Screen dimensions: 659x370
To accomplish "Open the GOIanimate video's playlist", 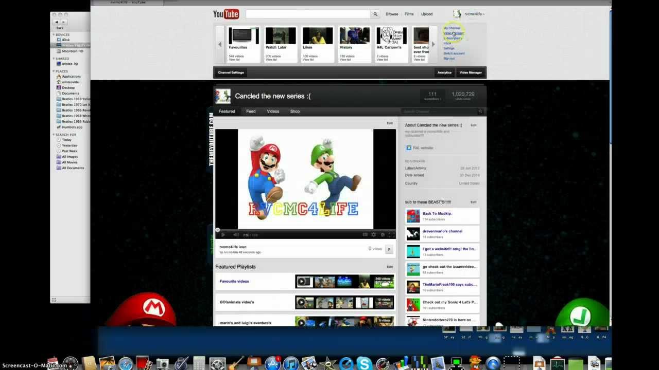I will pyautogui.click(x=237, y=302).
